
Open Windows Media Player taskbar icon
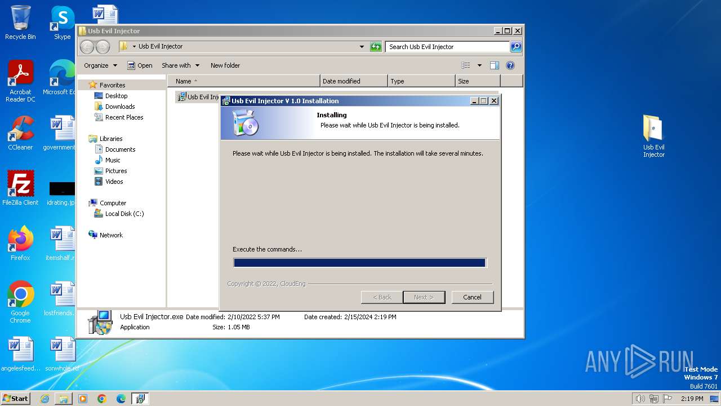(83, 399)
